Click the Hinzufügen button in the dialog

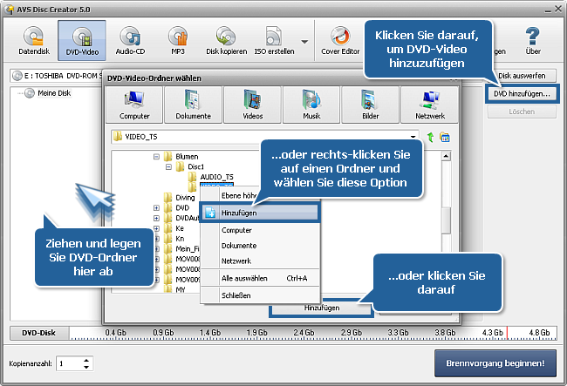(322, 308)
